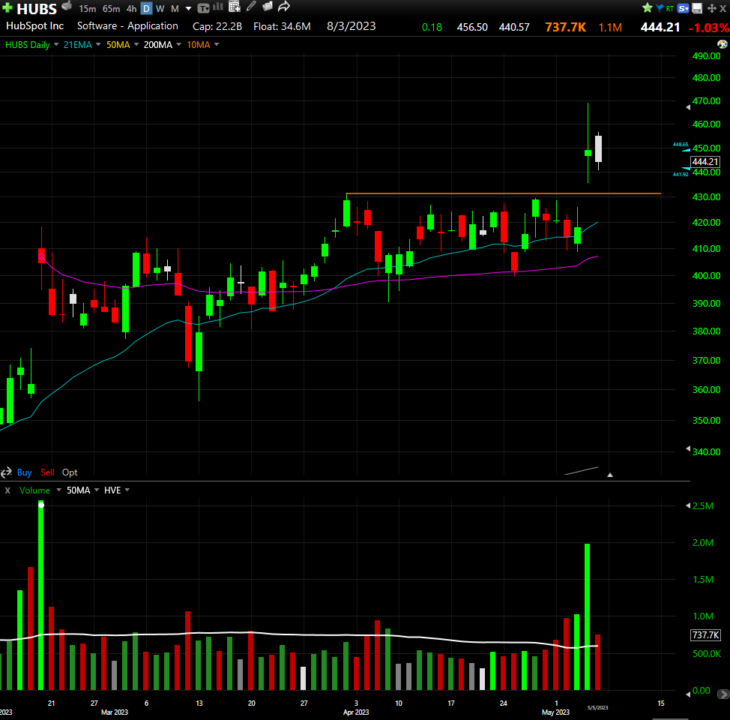Click the left-arrow marker near 2.5M volume
730x720 pixels.
(688, 505)
